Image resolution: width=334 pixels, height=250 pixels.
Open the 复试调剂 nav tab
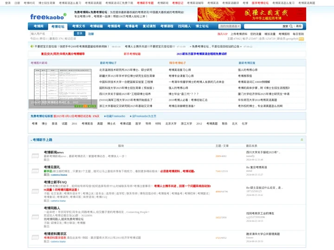(x=149, y=26)
